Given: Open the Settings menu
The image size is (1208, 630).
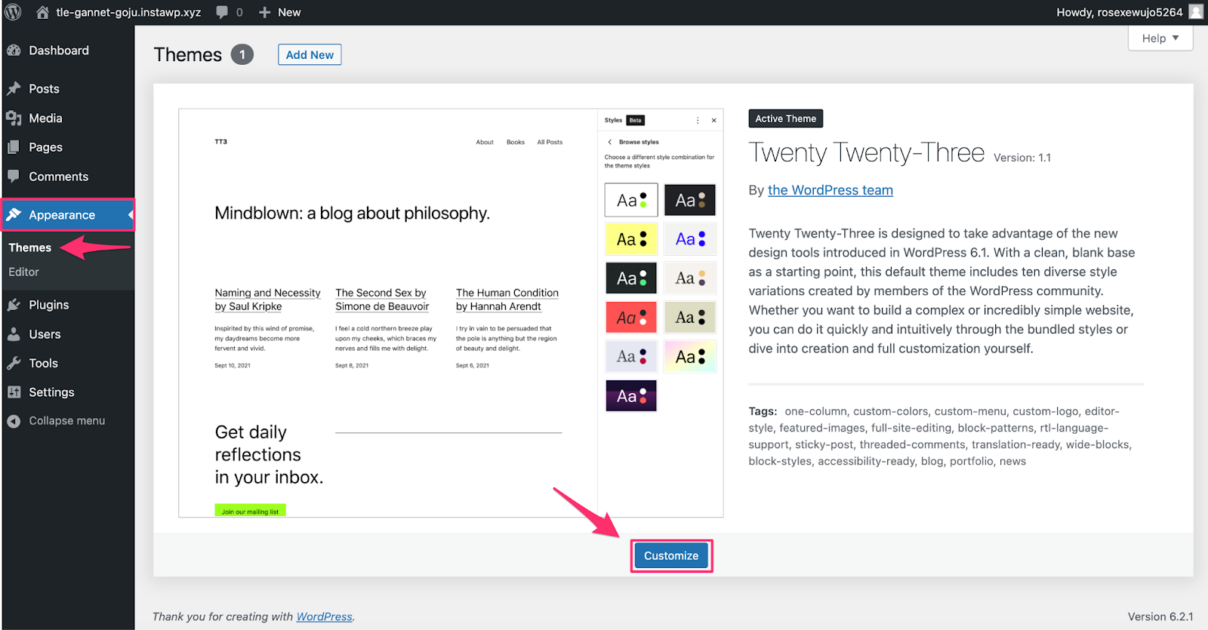Looking at the screenshot, I should click(x=51, y=392).
